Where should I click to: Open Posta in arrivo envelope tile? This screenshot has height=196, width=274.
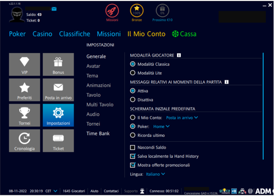58,90
